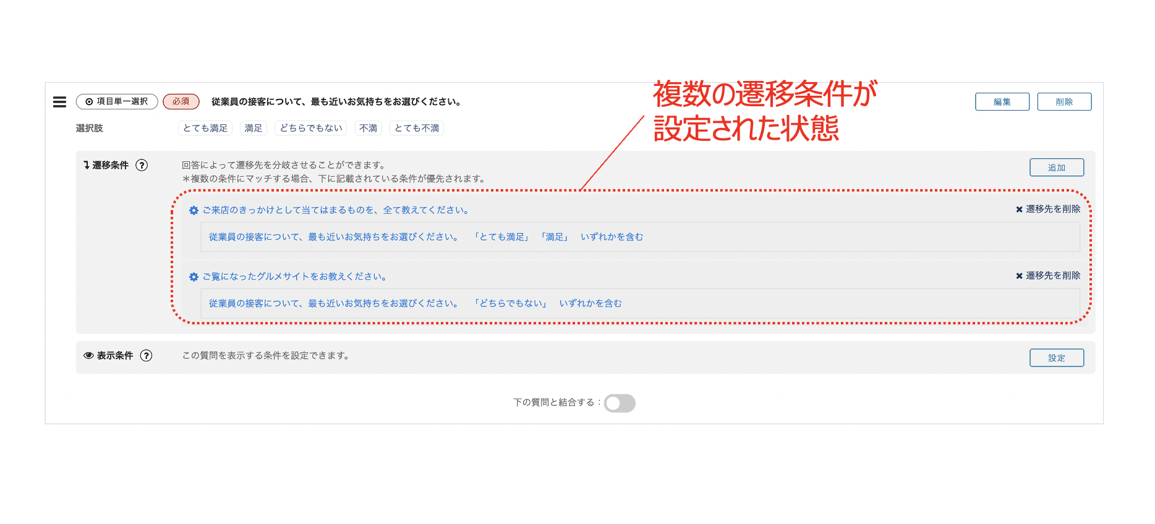Image resolution: width=1155 pixels, height=524 pixels.
Task: Delete the first transition via 遷移先を削除
Action: 1048,209
